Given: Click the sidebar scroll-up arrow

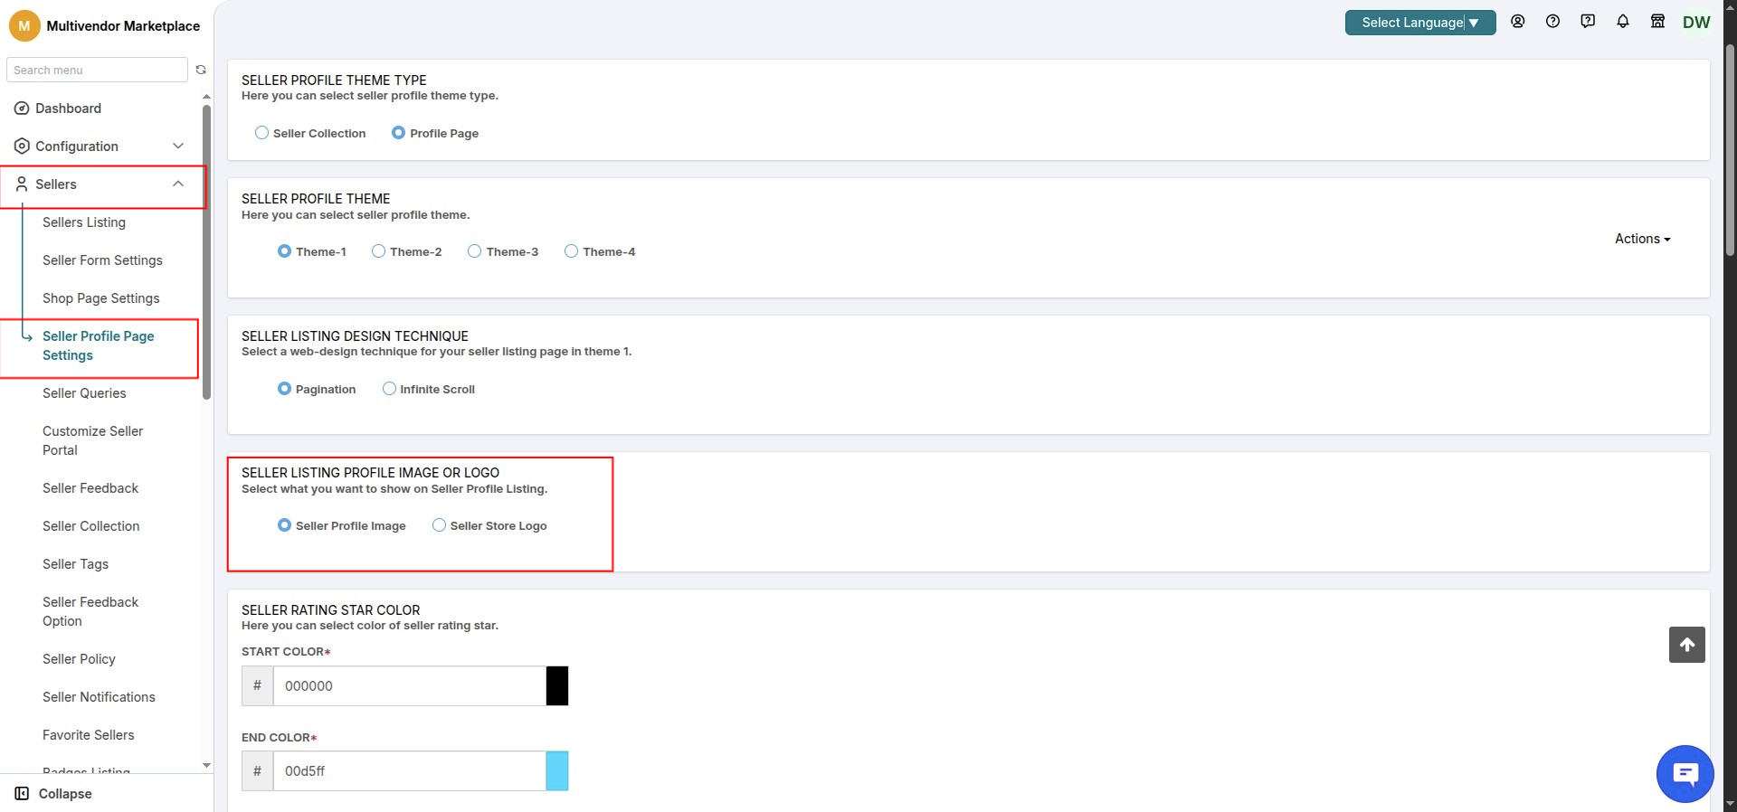Looking at the screenshot, I should pyautogui.click(x=206, y=97).
